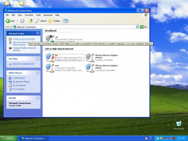This screenshot has height=141, width=188.
Task: Toggle the Folders pane button
Action: [x=55, y=21]
